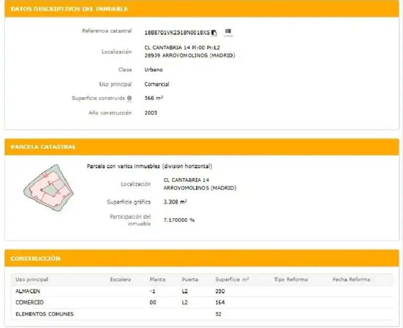Open the barcode icon next to the reference

click(228, 32)
